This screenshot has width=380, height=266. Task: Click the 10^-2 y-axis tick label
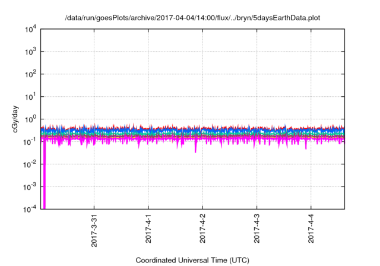[30, 164]
